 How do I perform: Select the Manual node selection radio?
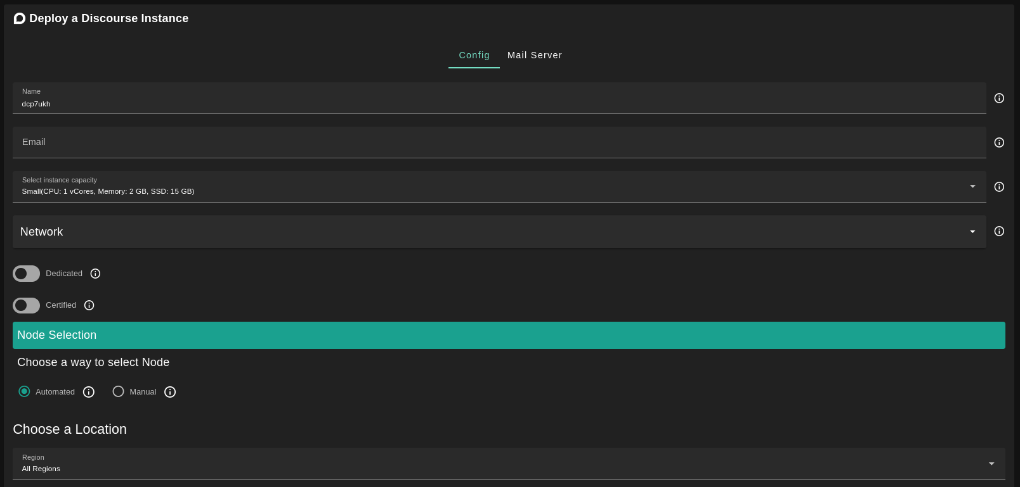click(118, 391)
